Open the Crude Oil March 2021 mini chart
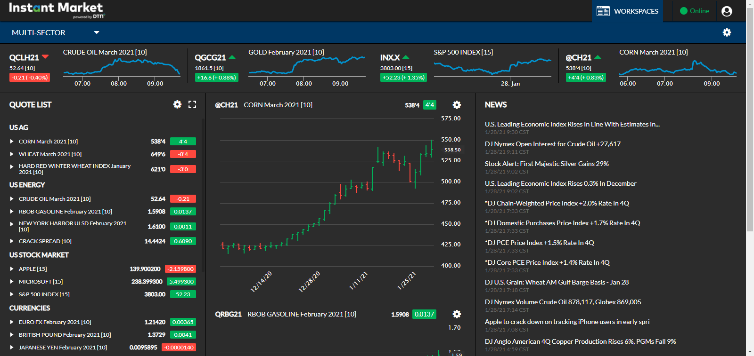This screenshot has width=754, height=356. click(122, 69)
